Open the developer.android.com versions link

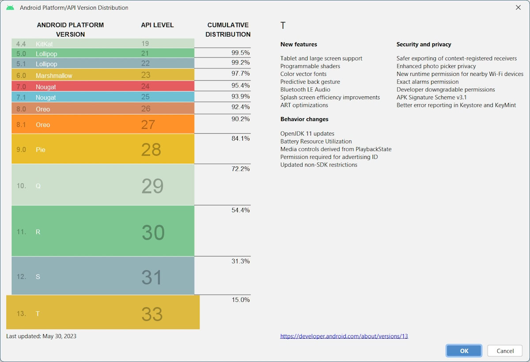click(x=343, y=336)
